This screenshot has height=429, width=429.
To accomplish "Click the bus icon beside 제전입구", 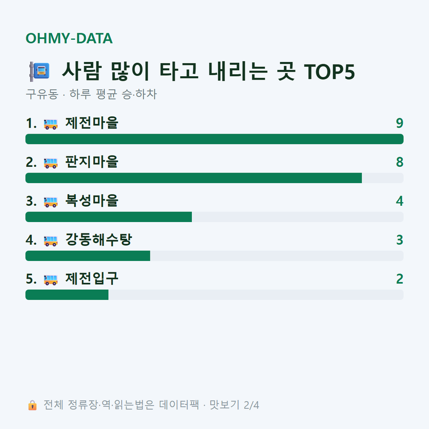I will [x=51, y=279].
